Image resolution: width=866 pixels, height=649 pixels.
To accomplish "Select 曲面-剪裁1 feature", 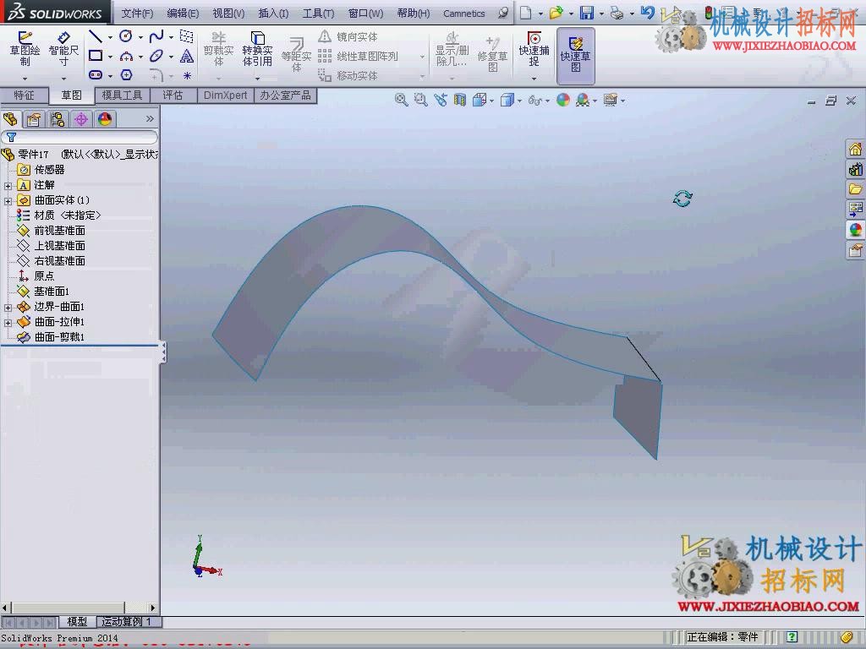I will click(x=60, y=337).
